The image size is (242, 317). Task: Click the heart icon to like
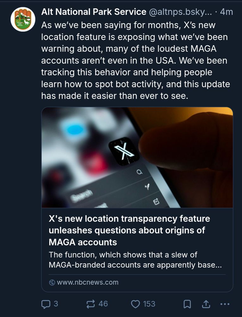point(136,304)
